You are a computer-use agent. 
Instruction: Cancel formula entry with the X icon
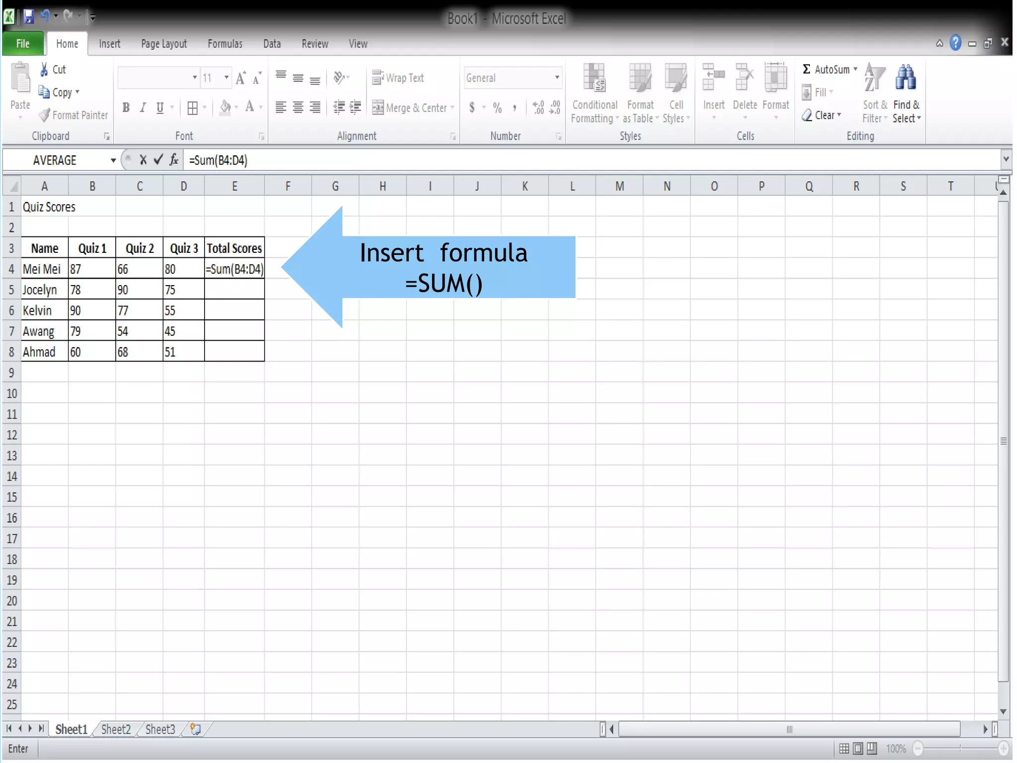pyautogui.click(x=143, y=160)
